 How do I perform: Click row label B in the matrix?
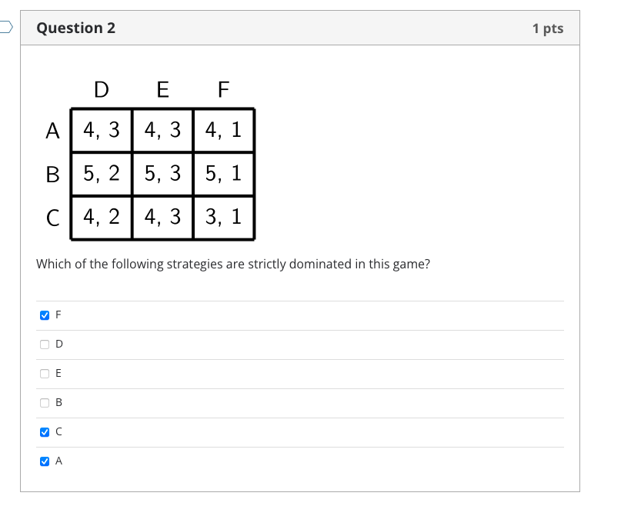tap(52, 175)
